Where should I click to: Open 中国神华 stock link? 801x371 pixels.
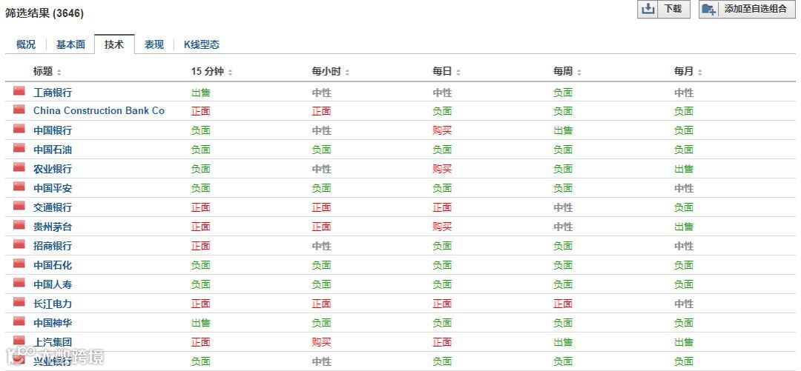click(x=53, y=323)
